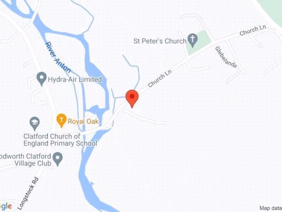Click the Longstock Rd street label
The image size is (282, 212).
click(x=28, y=194)
